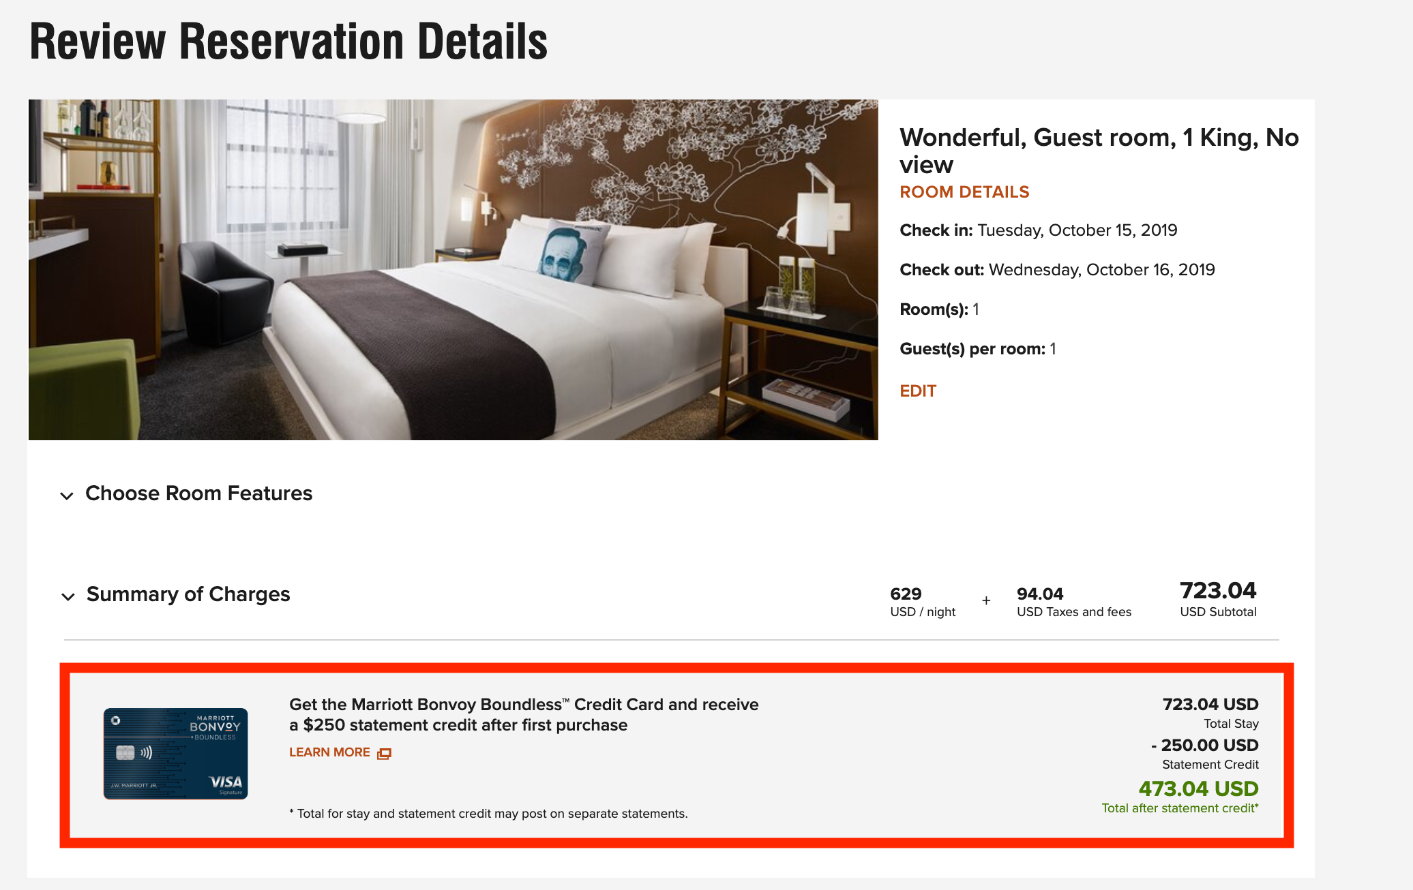Click the Check out date line
The image size is (1413, 890).
click(1056, 270)
